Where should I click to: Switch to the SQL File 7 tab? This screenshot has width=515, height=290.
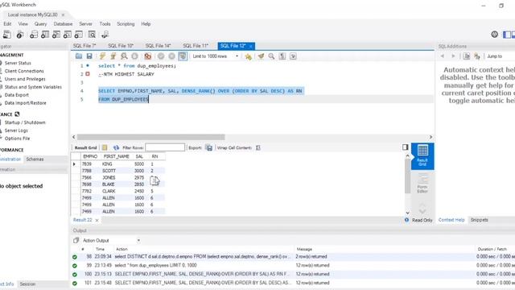[84, 46]
